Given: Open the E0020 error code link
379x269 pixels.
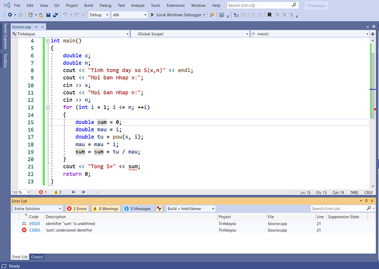Looking at the screenshot, I should point(35,223).
